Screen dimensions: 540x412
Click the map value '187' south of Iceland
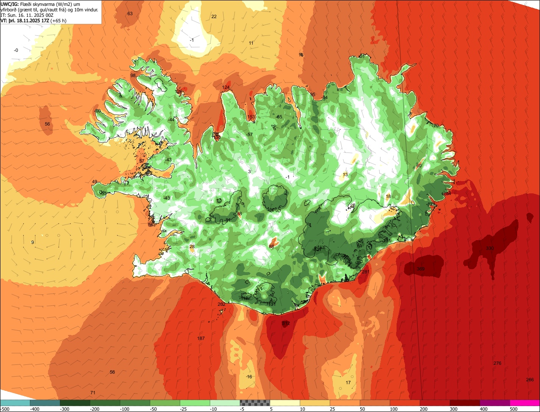click(201, 338)
